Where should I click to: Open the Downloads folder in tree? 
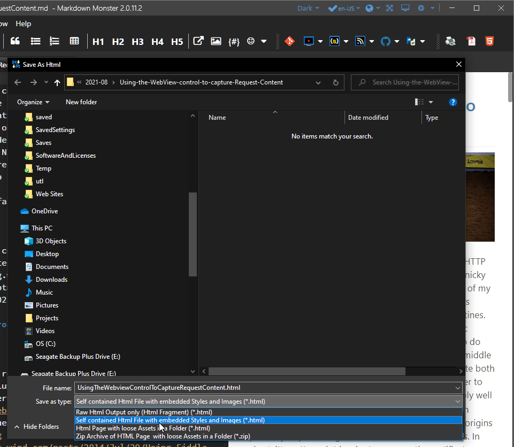[51, 280]
